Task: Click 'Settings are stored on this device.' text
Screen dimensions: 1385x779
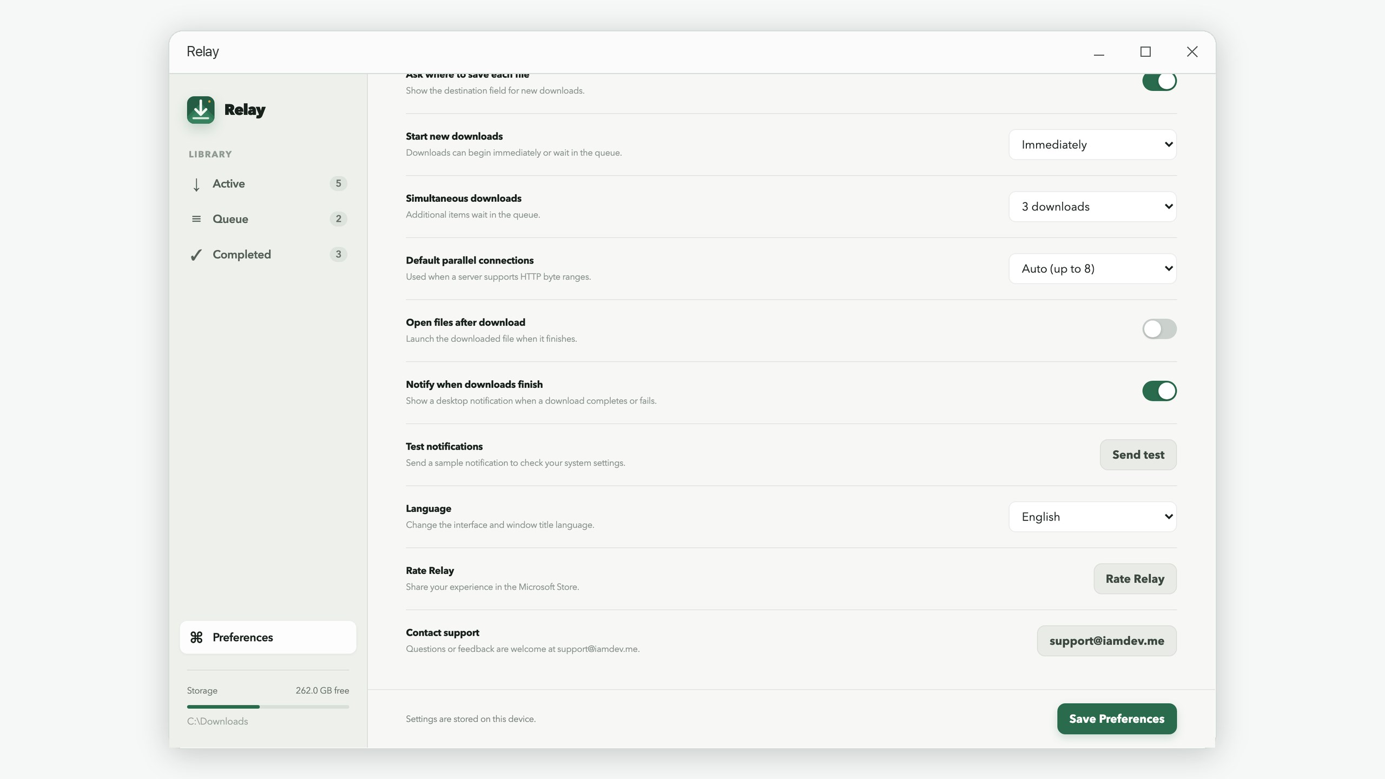Action: tap(471, 719)
